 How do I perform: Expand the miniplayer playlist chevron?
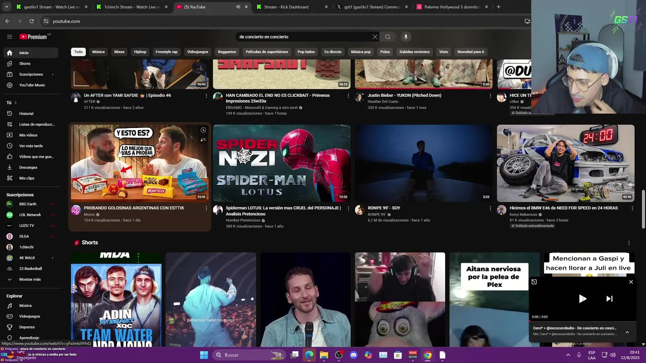coord(627,332)
